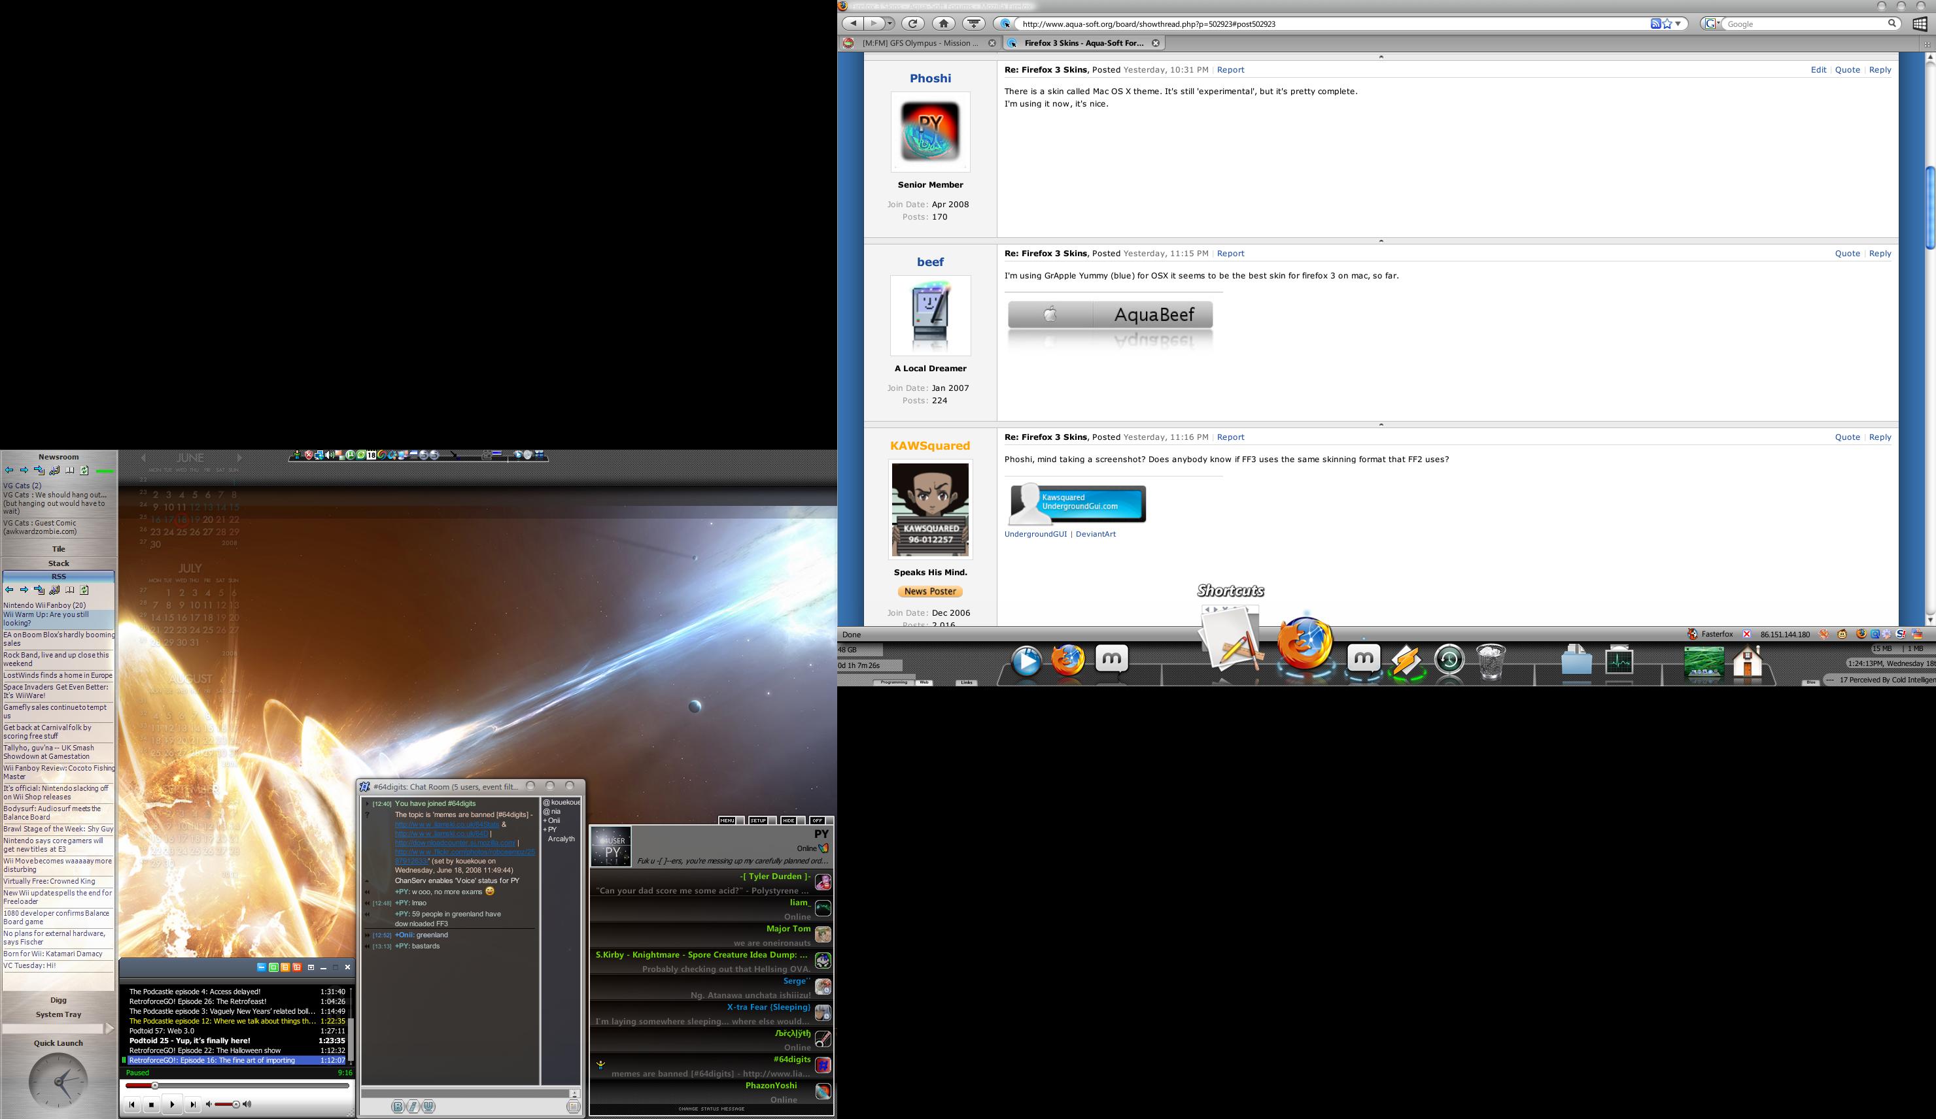Click the Fasterfox status bar icon
The height and width of the screenshot is (1119, 1936).
click(1693, 634)
